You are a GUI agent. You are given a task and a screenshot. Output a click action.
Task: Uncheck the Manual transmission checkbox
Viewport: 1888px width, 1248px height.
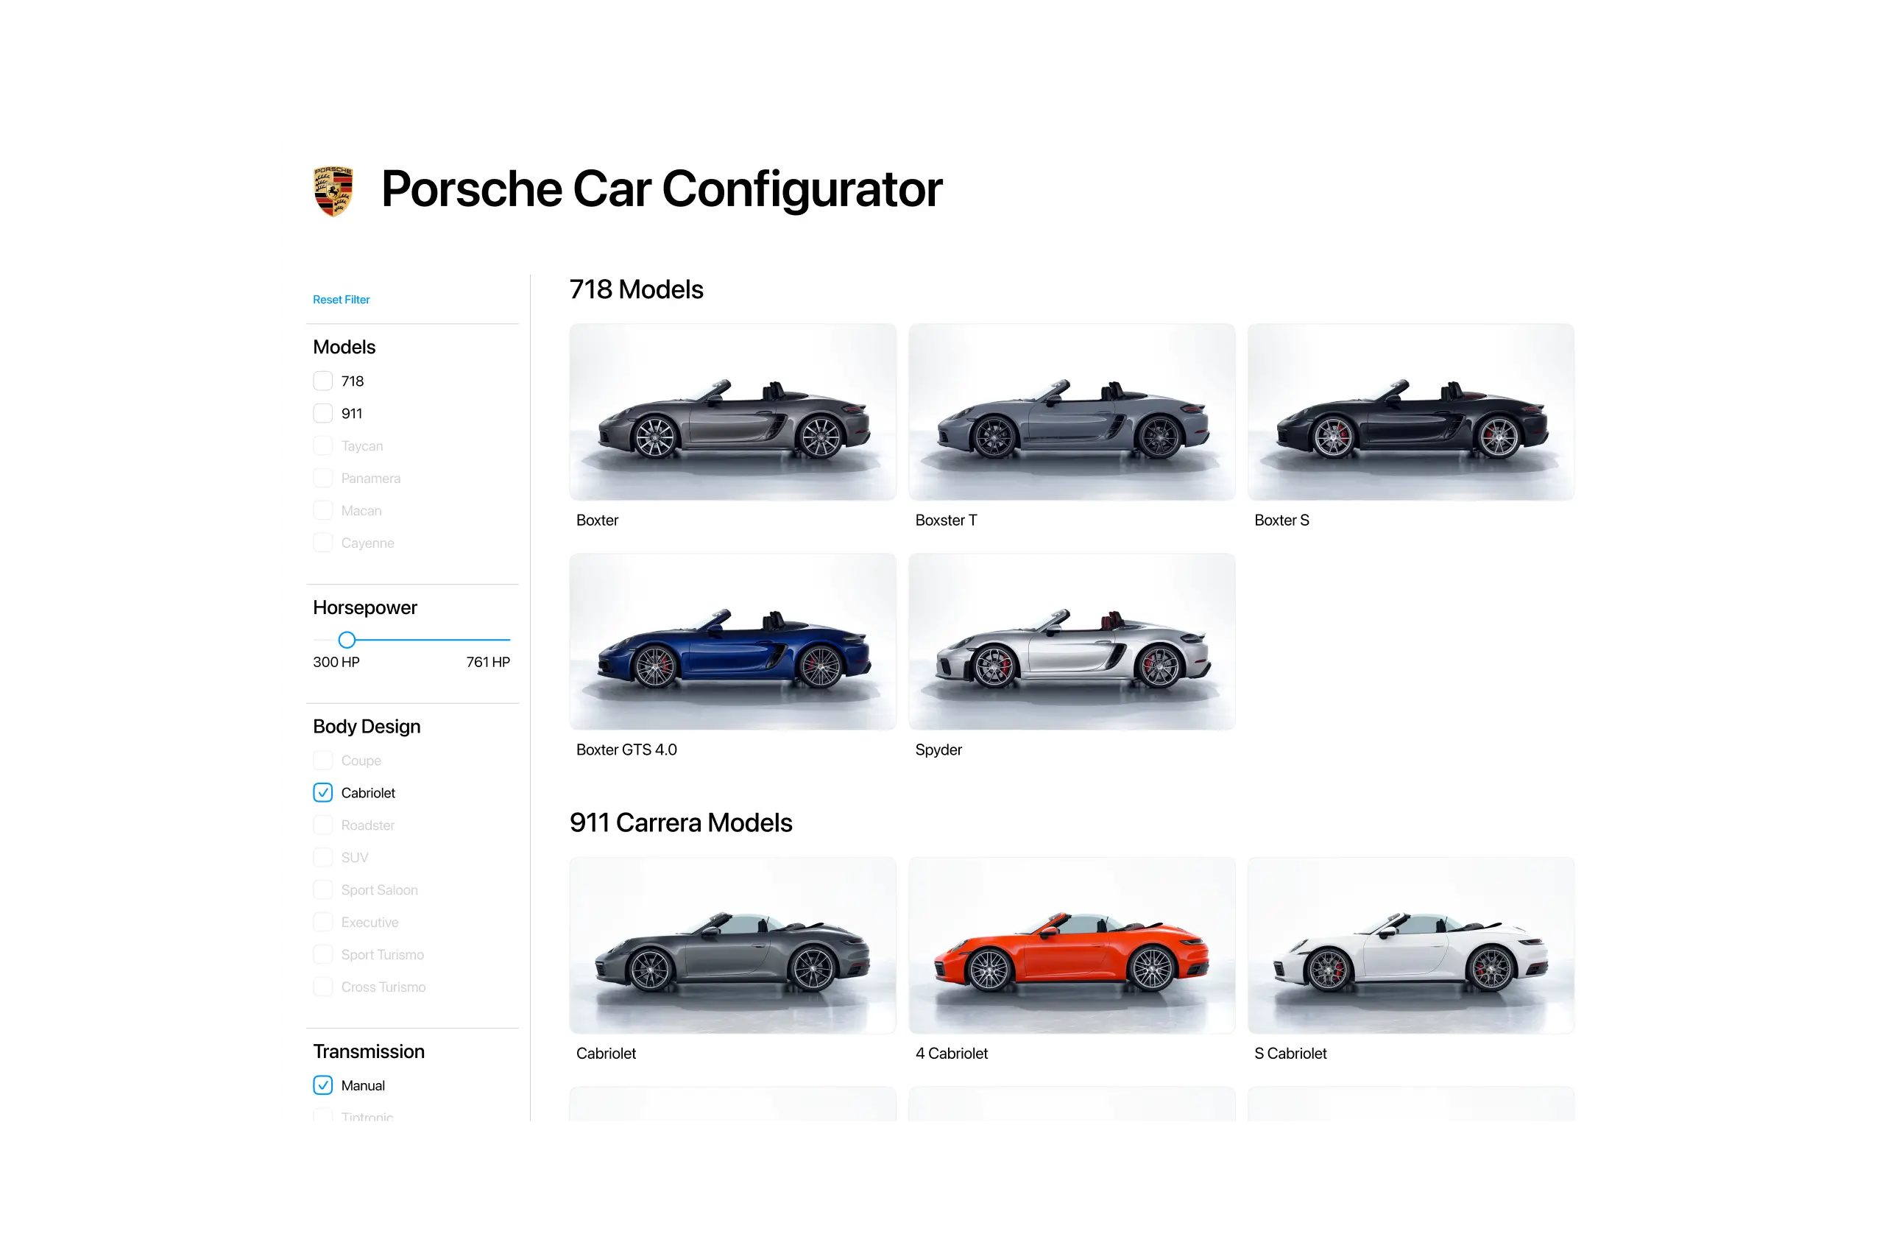(323, 1085)
